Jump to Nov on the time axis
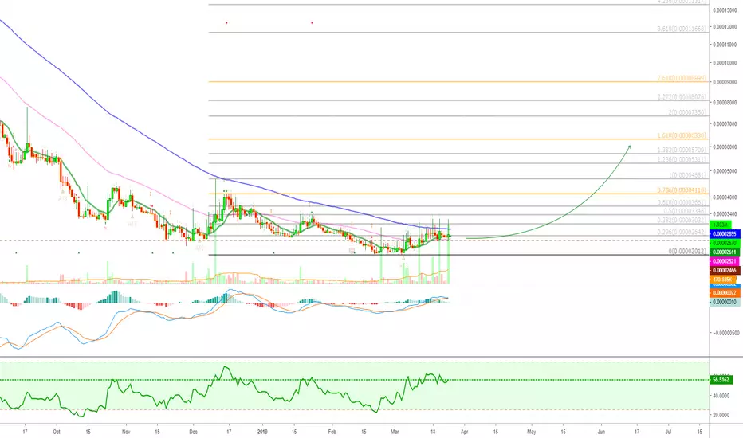 (126, 432)
